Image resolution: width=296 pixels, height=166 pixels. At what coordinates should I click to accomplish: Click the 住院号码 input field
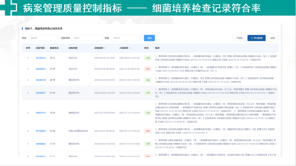point(87,38)
